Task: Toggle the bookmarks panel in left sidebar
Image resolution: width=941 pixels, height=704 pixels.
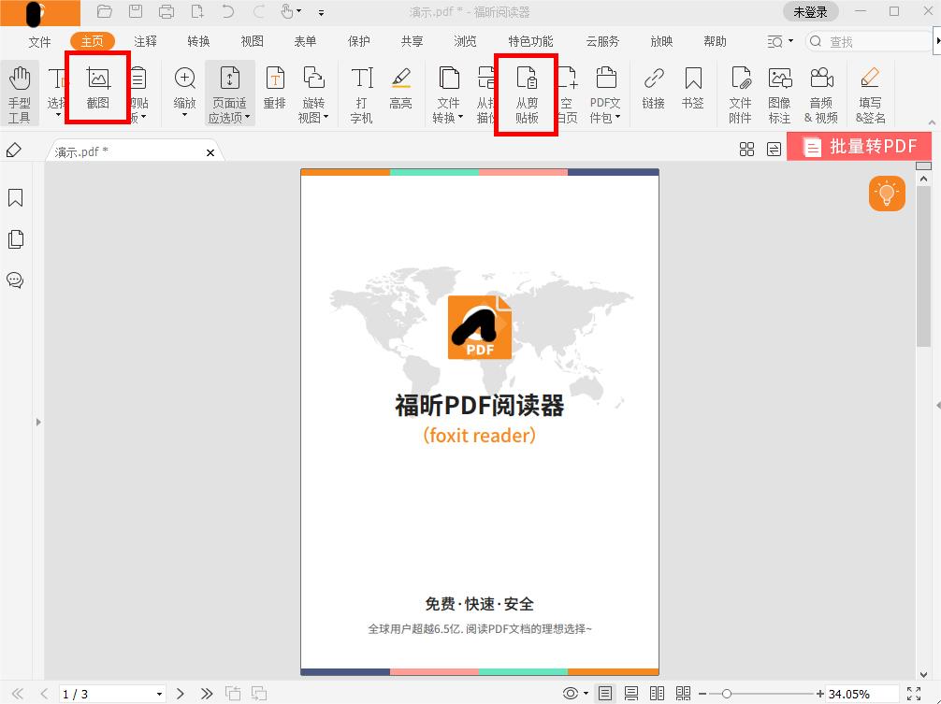Action: click(x=14, y=198)
